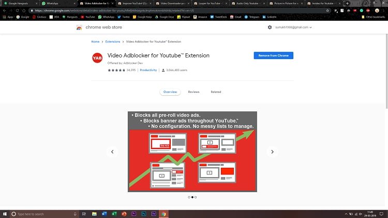388x218 pixels.
Task: Open the Flipkart bookmark
Action: coord(184,17)
